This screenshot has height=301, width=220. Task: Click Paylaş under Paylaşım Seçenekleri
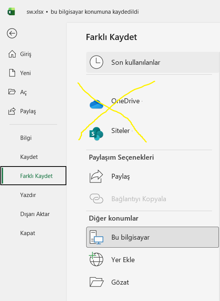[120, 176]
